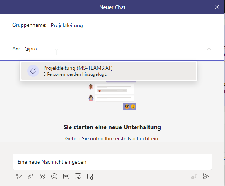Attach a file with the paperclip icon
The width and height of the screenshot is (225, 186).
[x=30, y=176]
